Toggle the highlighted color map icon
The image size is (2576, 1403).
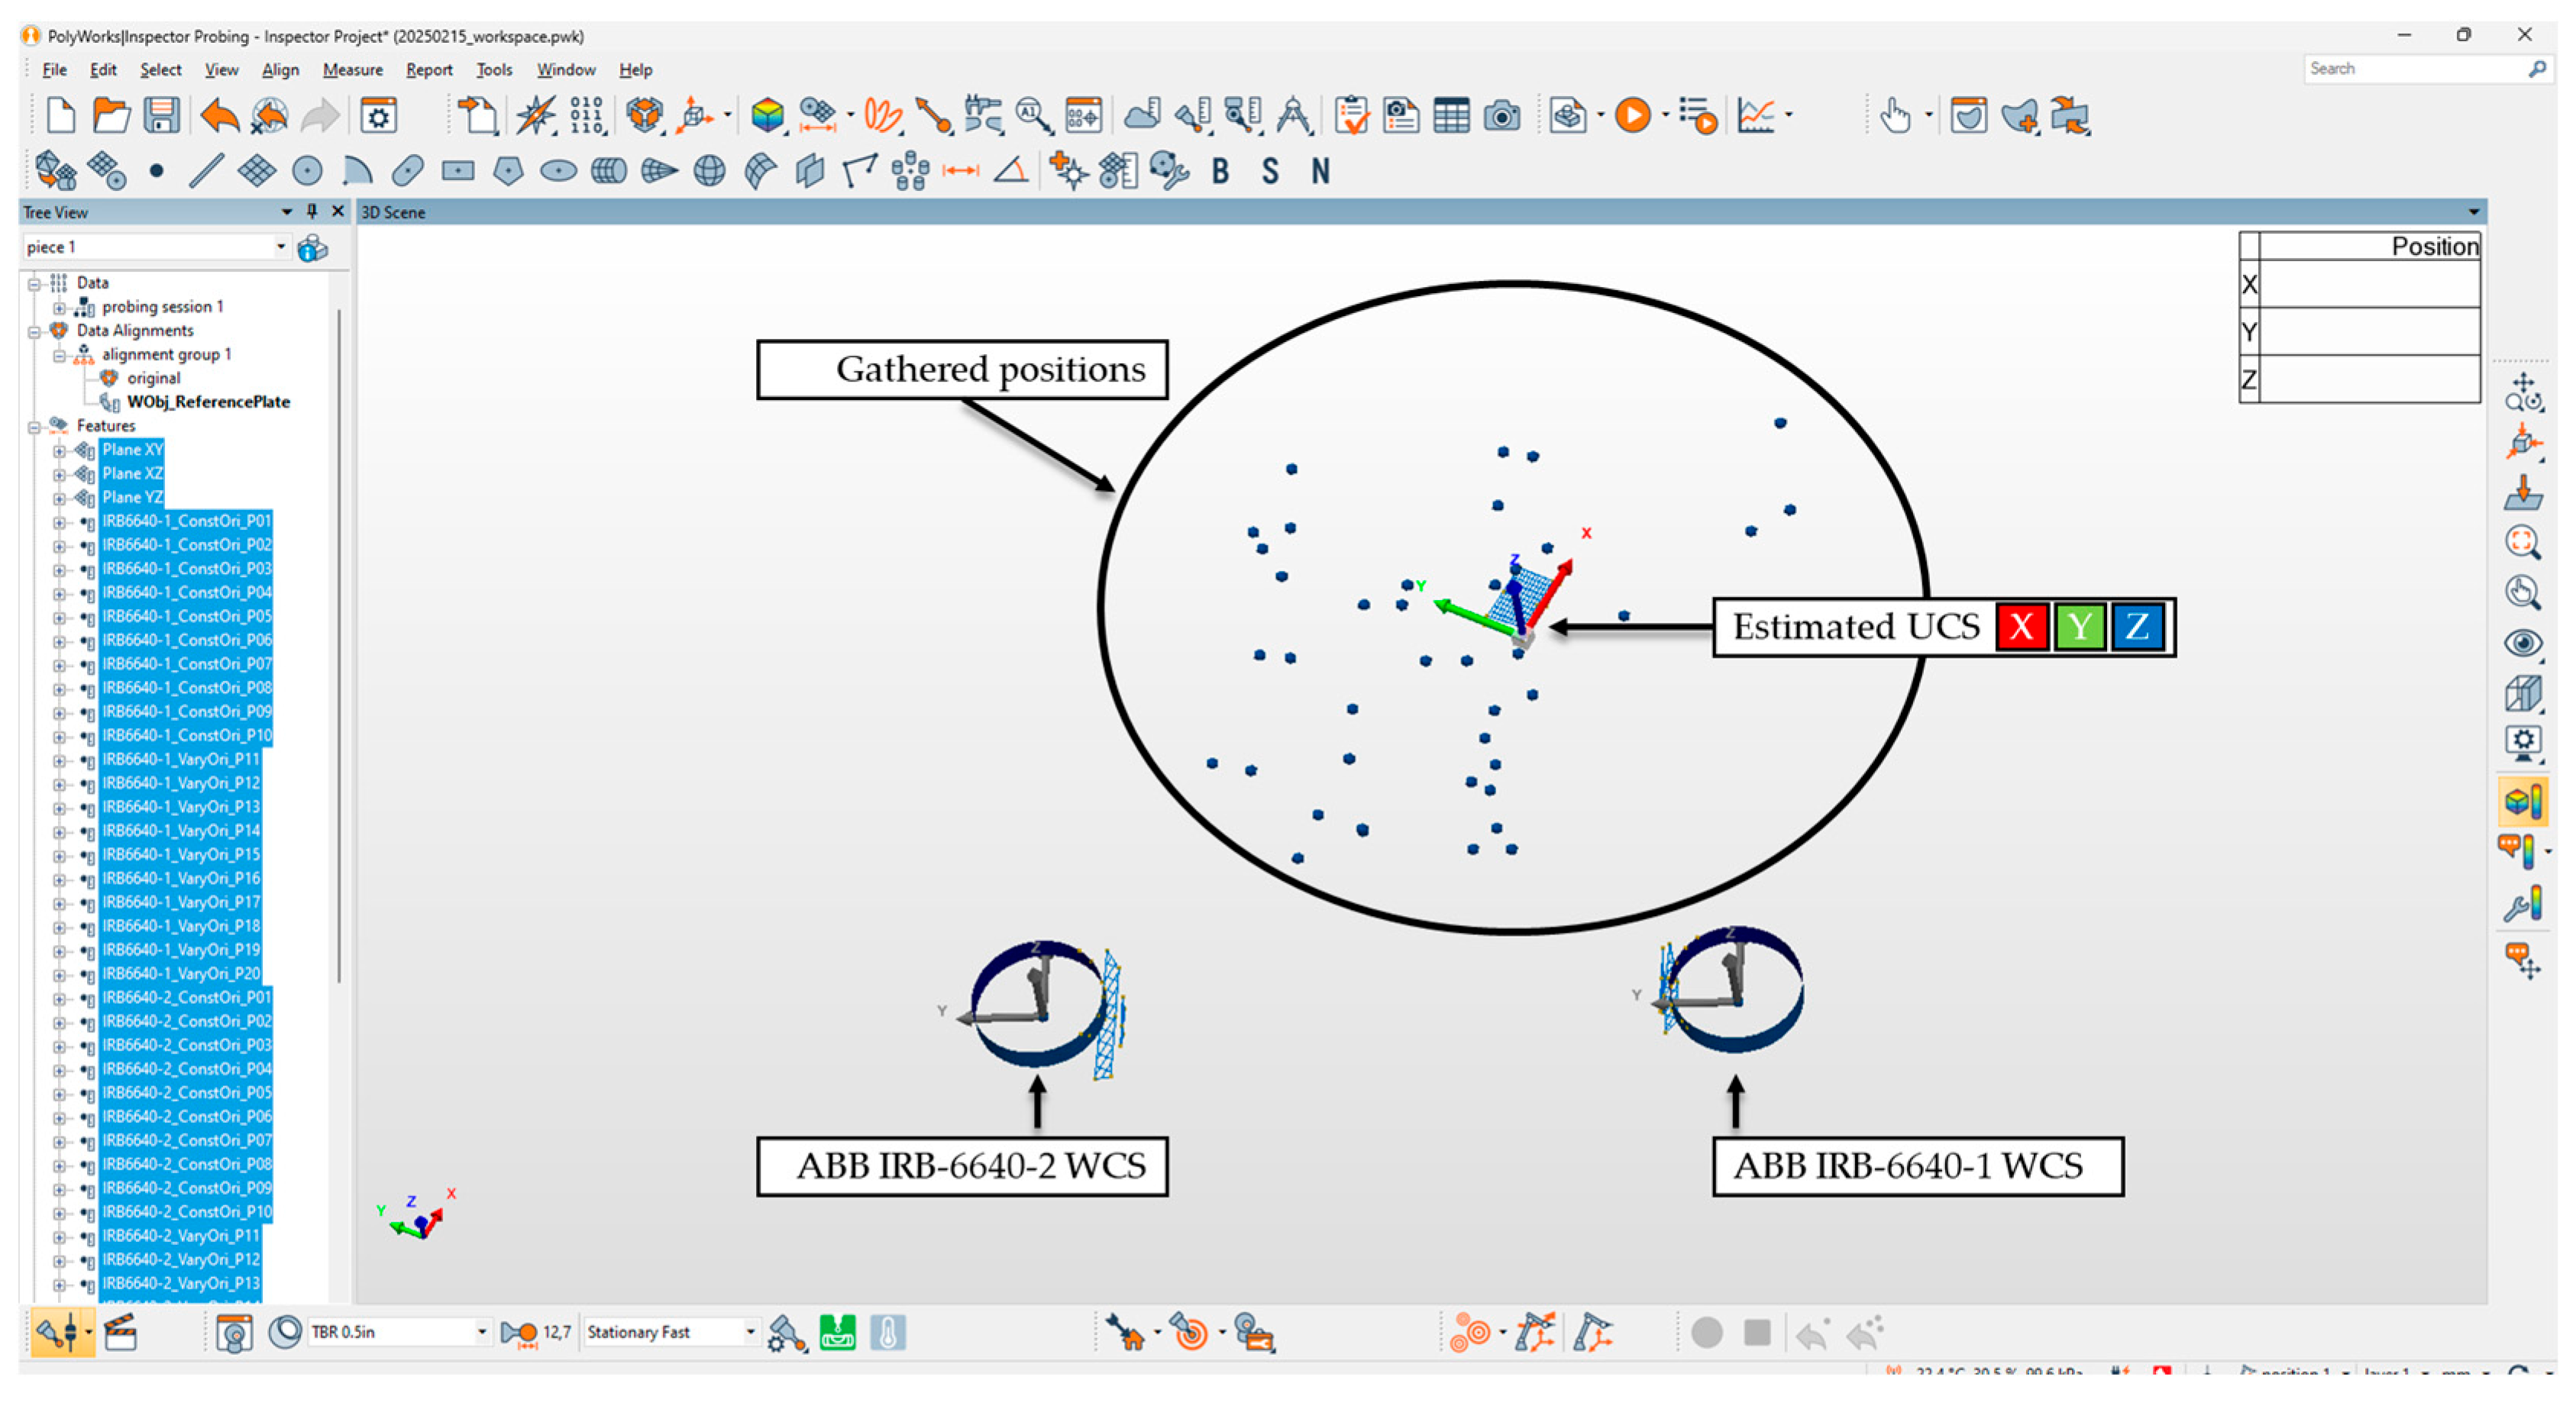click(2522, 801)
